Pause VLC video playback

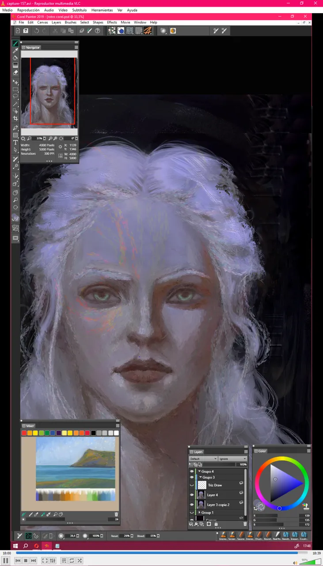coord(6,560)
